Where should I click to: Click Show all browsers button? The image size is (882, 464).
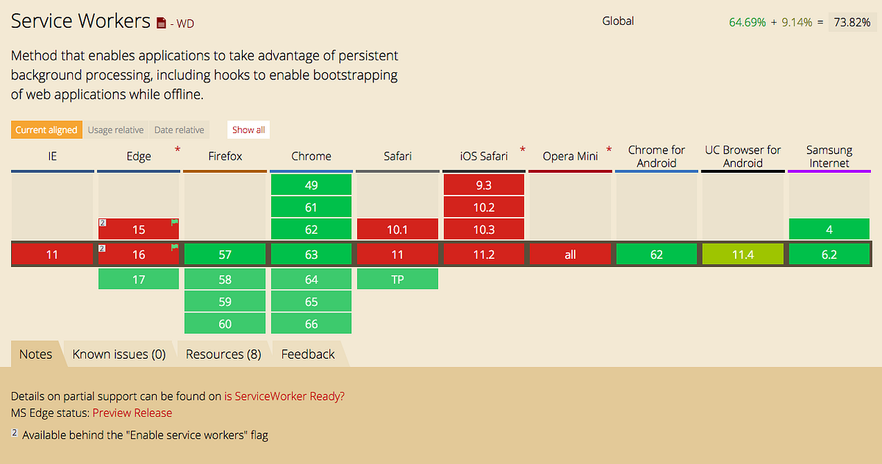click(248, 130)
